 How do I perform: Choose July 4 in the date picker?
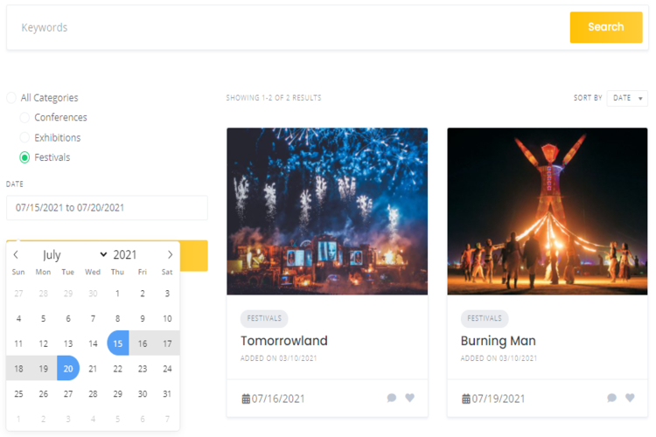pos(19,319)
